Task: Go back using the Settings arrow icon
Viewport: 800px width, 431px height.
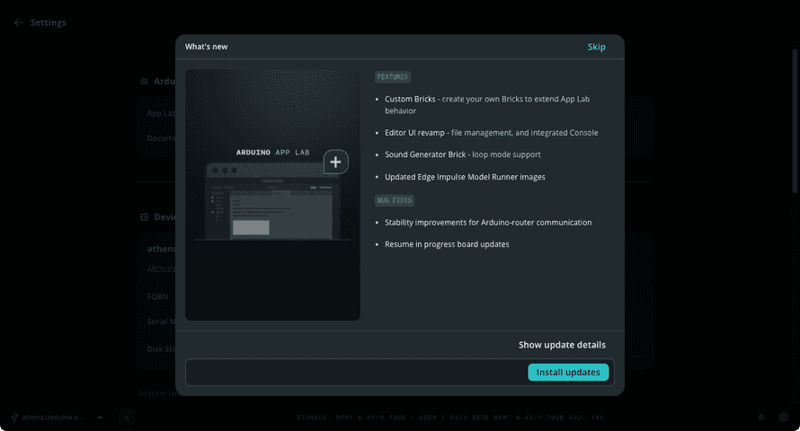Action: tap(19, 22)
